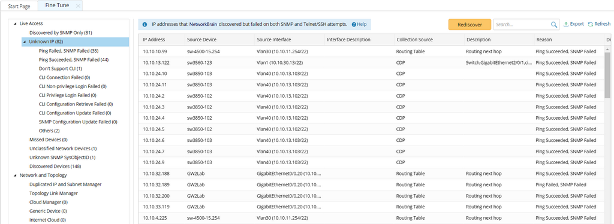Screen dimensions: 614x224
Task: Collapse the Unknown IP (82) node
Action: click(25, 42)
